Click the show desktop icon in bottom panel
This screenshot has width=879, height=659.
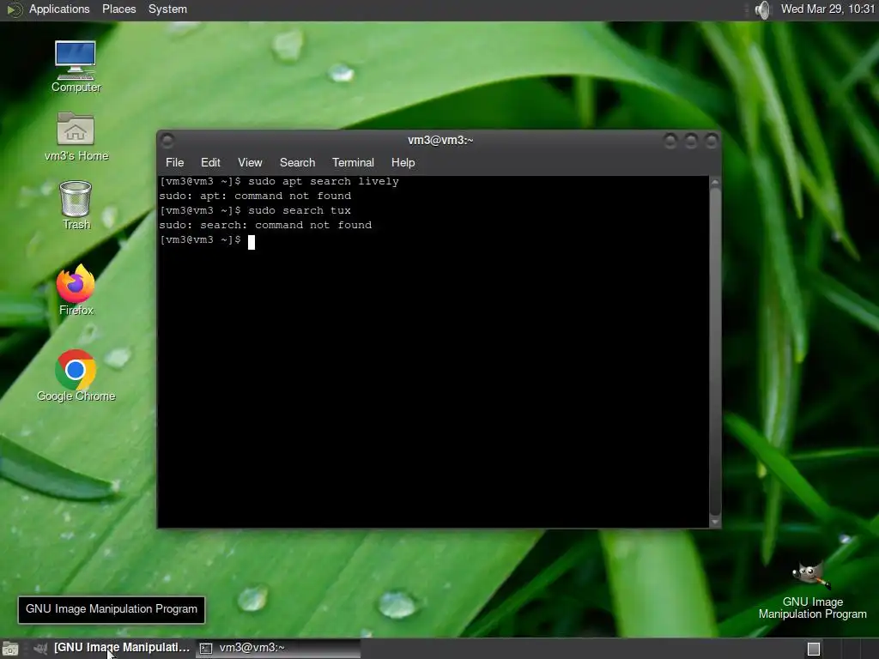tap(10, 649)
